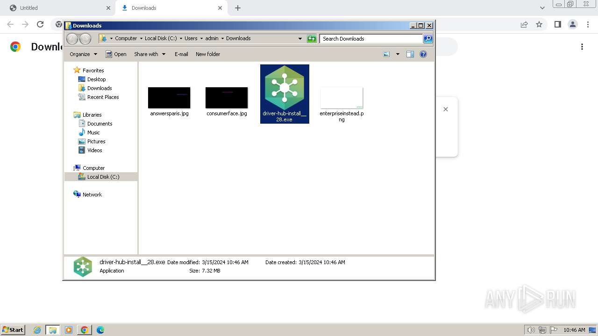
Task: Show the preview pane icon
Action: pos(410,54)
